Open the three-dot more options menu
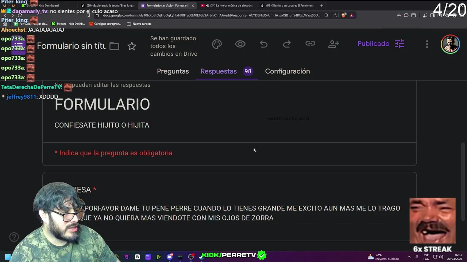Image resolution: width=467 pixels, height=262 pixels. click(x=427, y=44)
